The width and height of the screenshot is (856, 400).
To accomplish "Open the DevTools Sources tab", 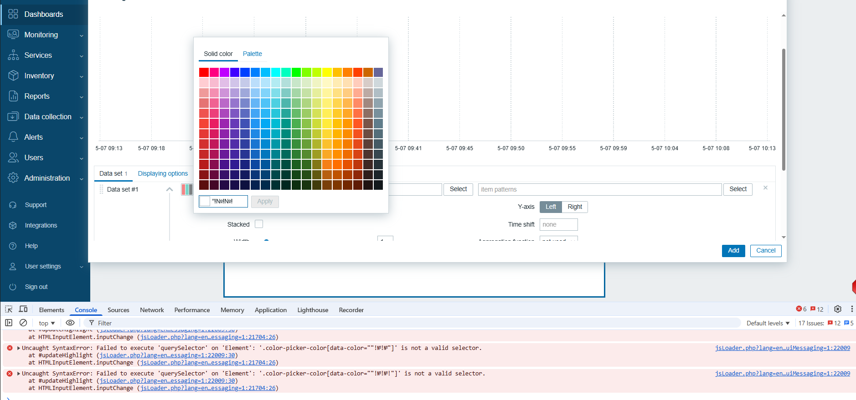I will (x=119, y=310).
